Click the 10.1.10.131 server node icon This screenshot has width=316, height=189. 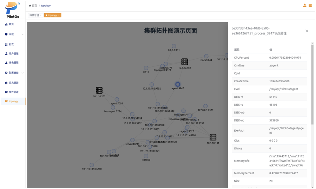click(213, 137)
